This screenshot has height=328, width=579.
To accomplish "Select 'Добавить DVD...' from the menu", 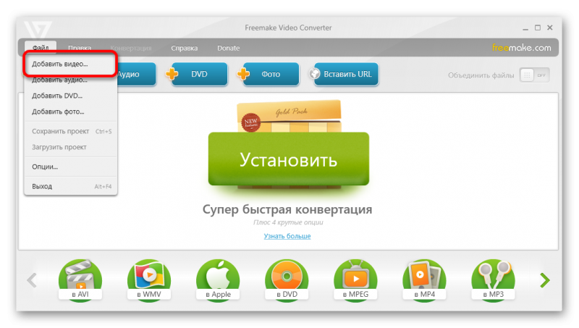I will (x=70, y=96).
